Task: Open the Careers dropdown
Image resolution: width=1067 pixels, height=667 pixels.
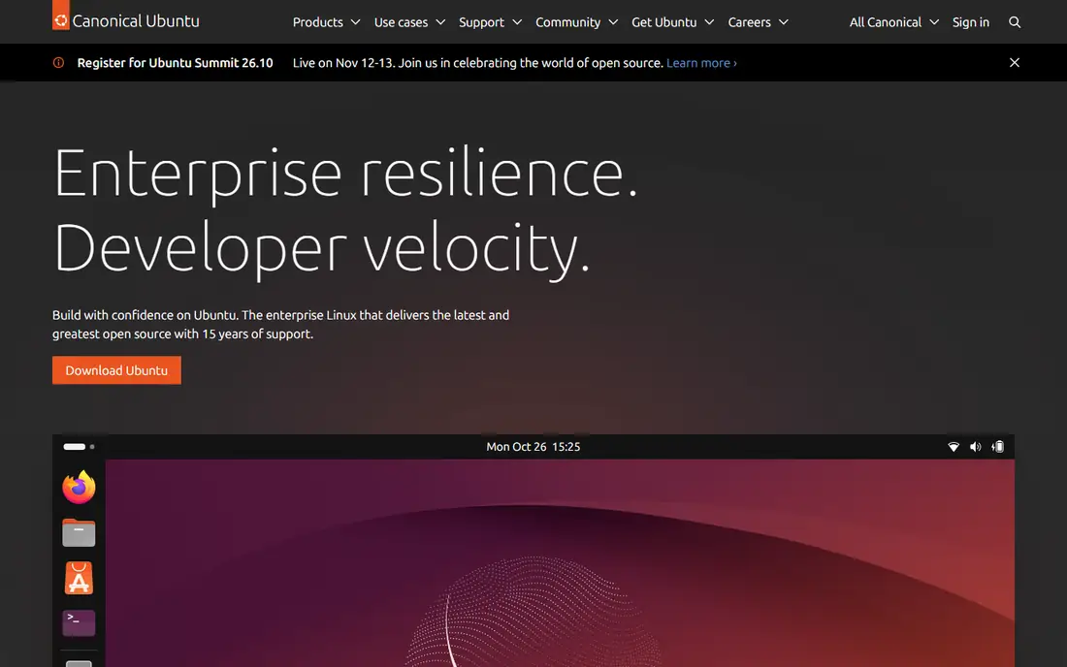Action: [759, 22]
